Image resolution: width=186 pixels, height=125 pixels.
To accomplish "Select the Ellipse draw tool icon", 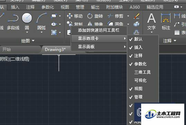I will tap(54, 24).
